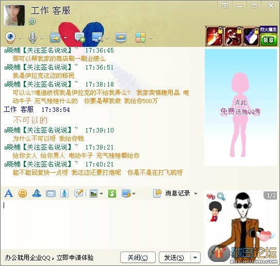Send a file using the folder arrow icon
Image resolution: width=280 pixels, height=266 pixels.
point(55,37)
